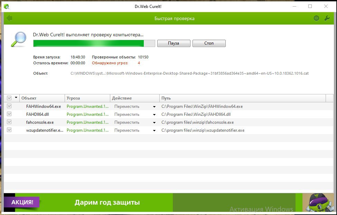Open action dropdown for fahconsole.exe
Screen dimensions: 337x215
click(154, 123)
